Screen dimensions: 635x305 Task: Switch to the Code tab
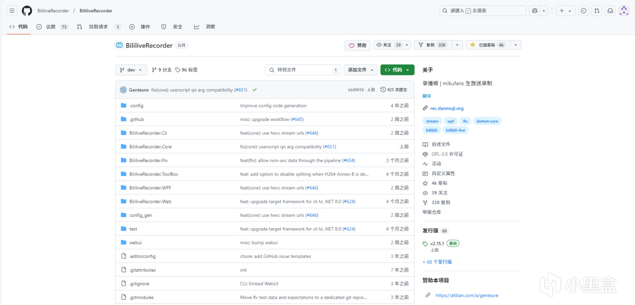18,27
